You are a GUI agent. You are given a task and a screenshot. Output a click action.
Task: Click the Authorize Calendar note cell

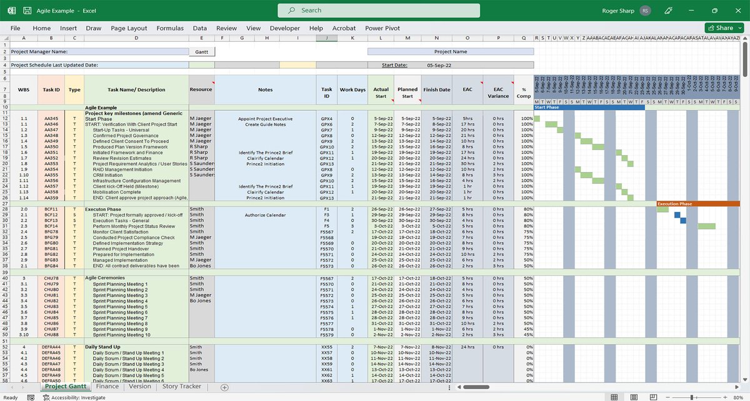(265, 215)
